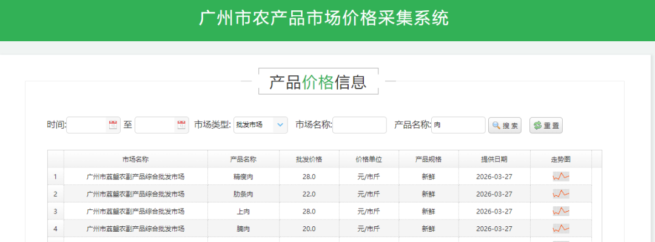Focus the 产品名称 input containing 肉
This screenshot has height=242, width=655.
[x=458, y=125]
